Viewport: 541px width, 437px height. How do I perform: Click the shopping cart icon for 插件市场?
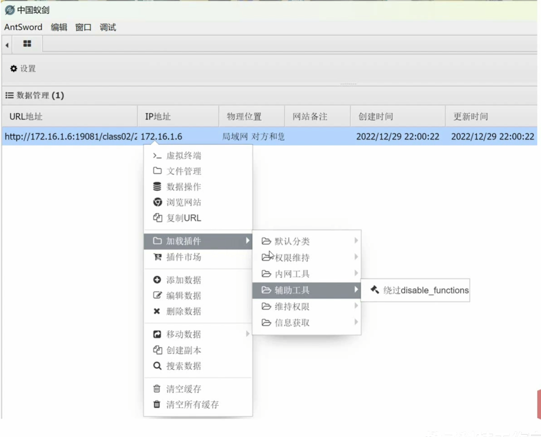157,257
